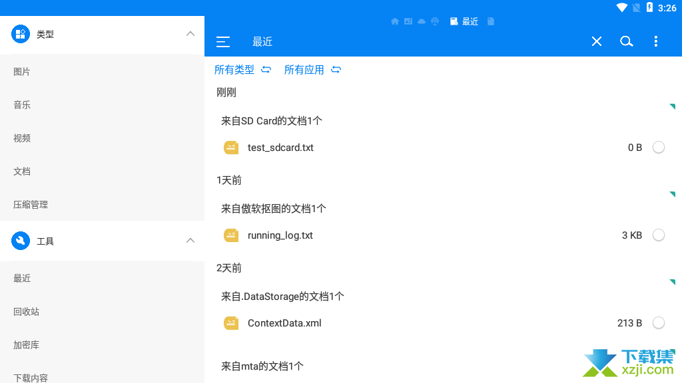Select the ContextData.xml radio button
This screenshot has width=682, height=383.
pyautogui.click(x=659, y=322)
